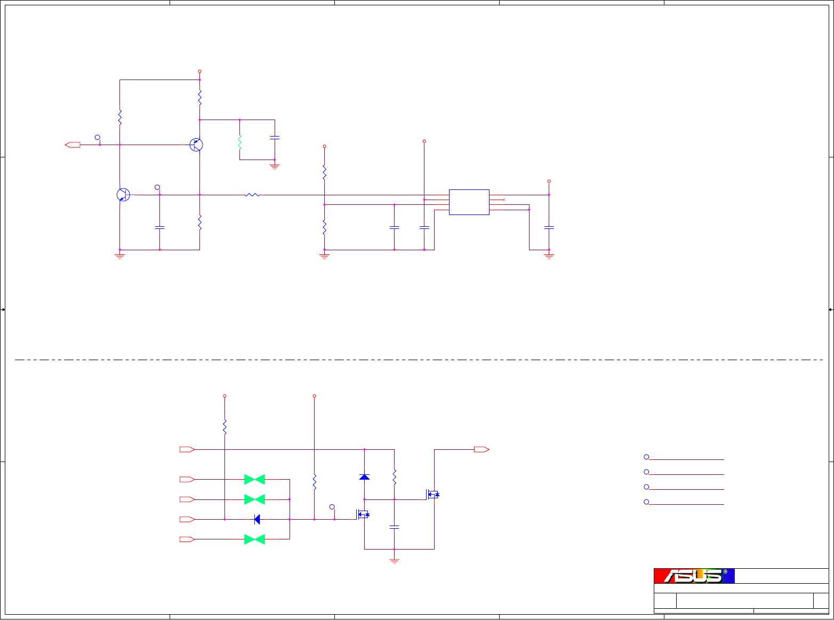This screenshot has width=834, height=620.
Task: Select lower resistor of the divider pair
Action: tap(324, 227)
